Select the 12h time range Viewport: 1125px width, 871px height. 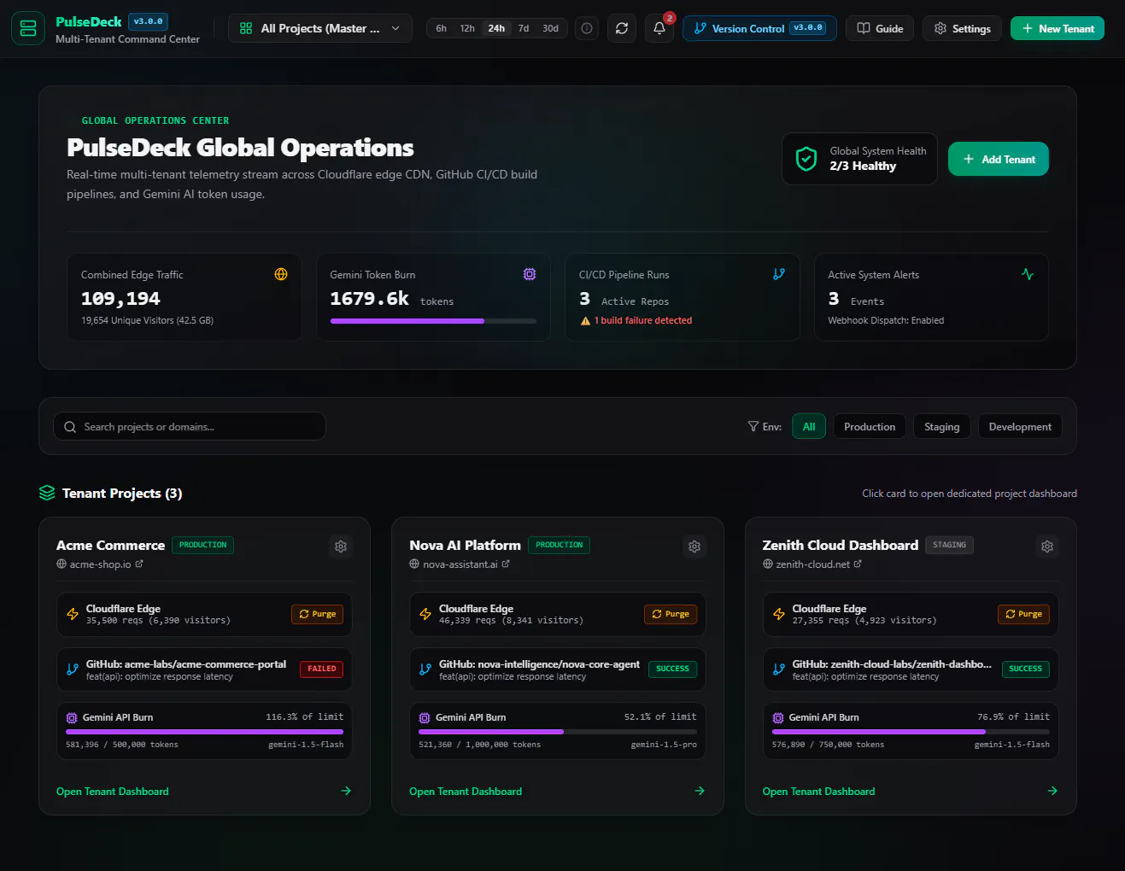pos(467,28)
